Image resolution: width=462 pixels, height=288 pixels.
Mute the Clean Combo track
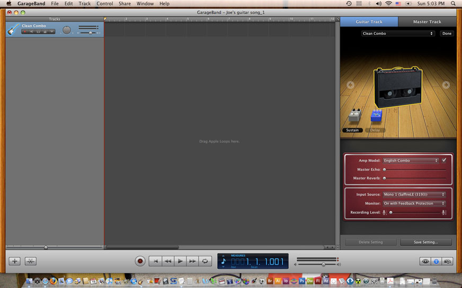[31, 32]
